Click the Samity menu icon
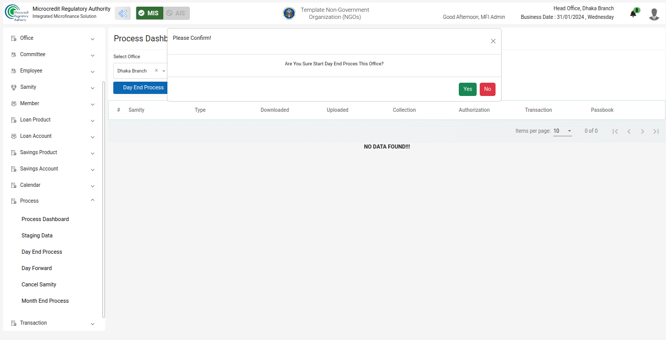Image resolution: width=666 pixels, height=340 pixels. [14, 87]
